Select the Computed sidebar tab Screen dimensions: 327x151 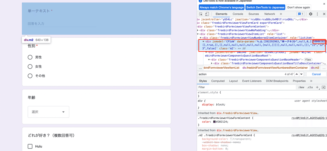pos(218,81)
